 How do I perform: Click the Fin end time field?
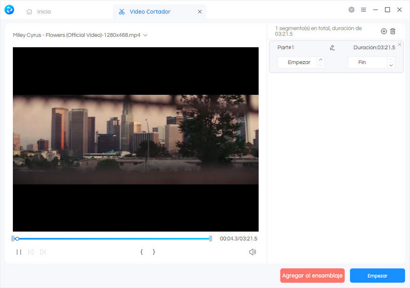coord(367,63)
